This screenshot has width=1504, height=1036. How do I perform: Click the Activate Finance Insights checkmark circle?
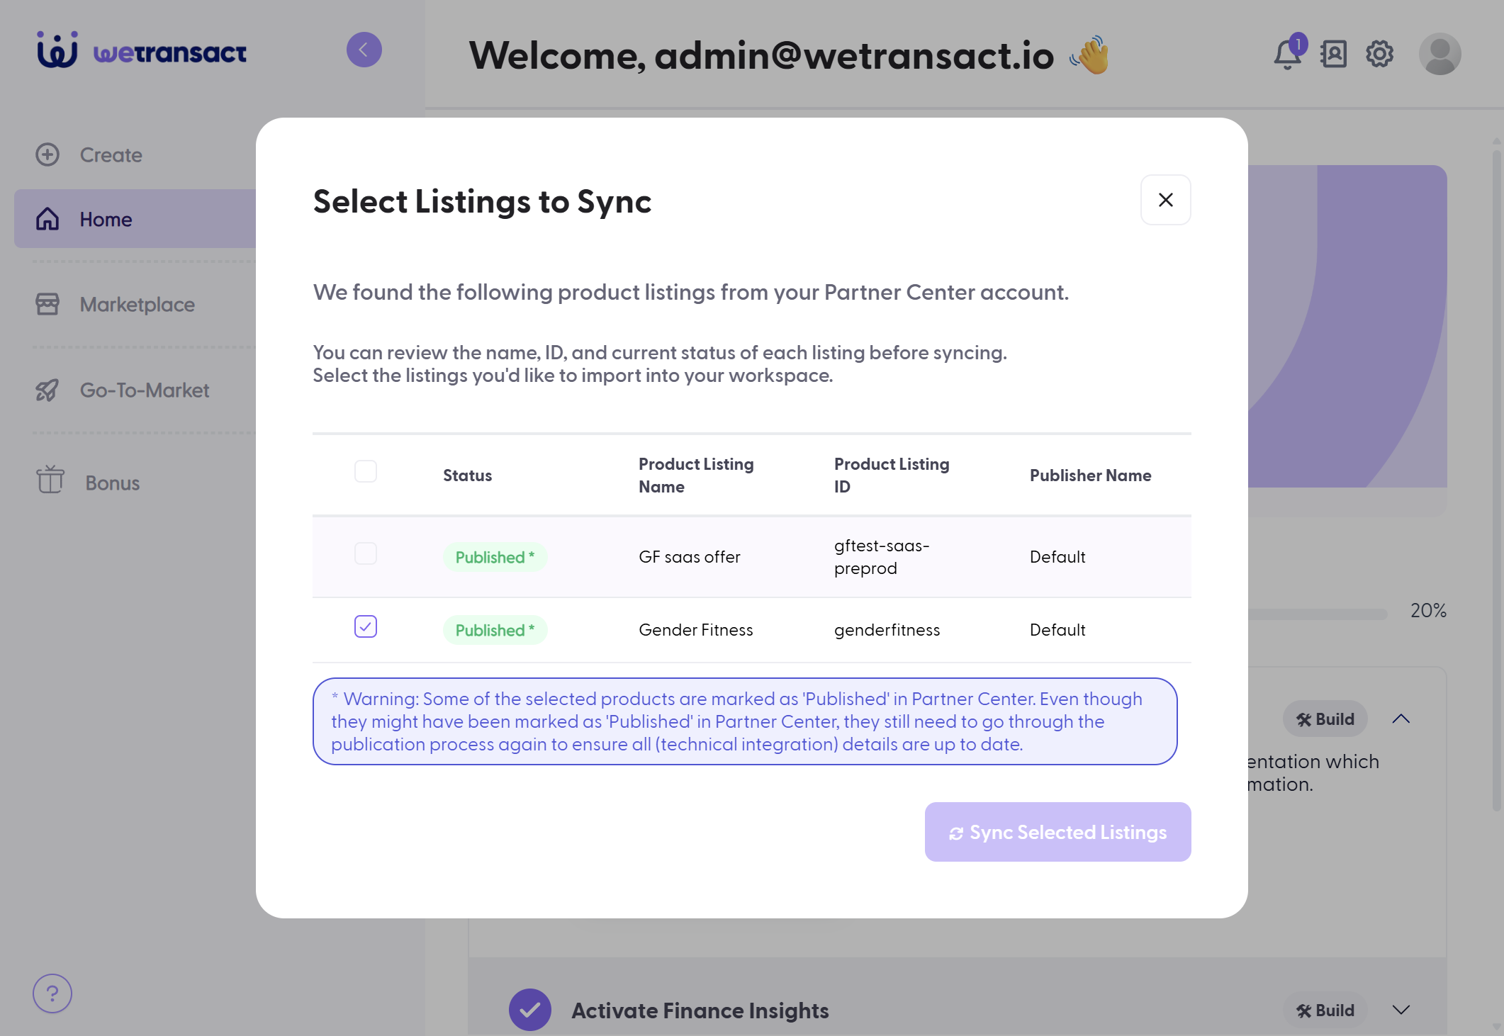click(x=530, y=1010)
